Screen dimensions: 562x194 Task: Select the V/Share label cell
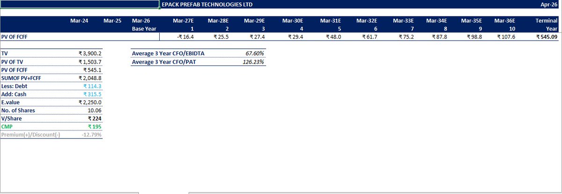pos(11,118)
